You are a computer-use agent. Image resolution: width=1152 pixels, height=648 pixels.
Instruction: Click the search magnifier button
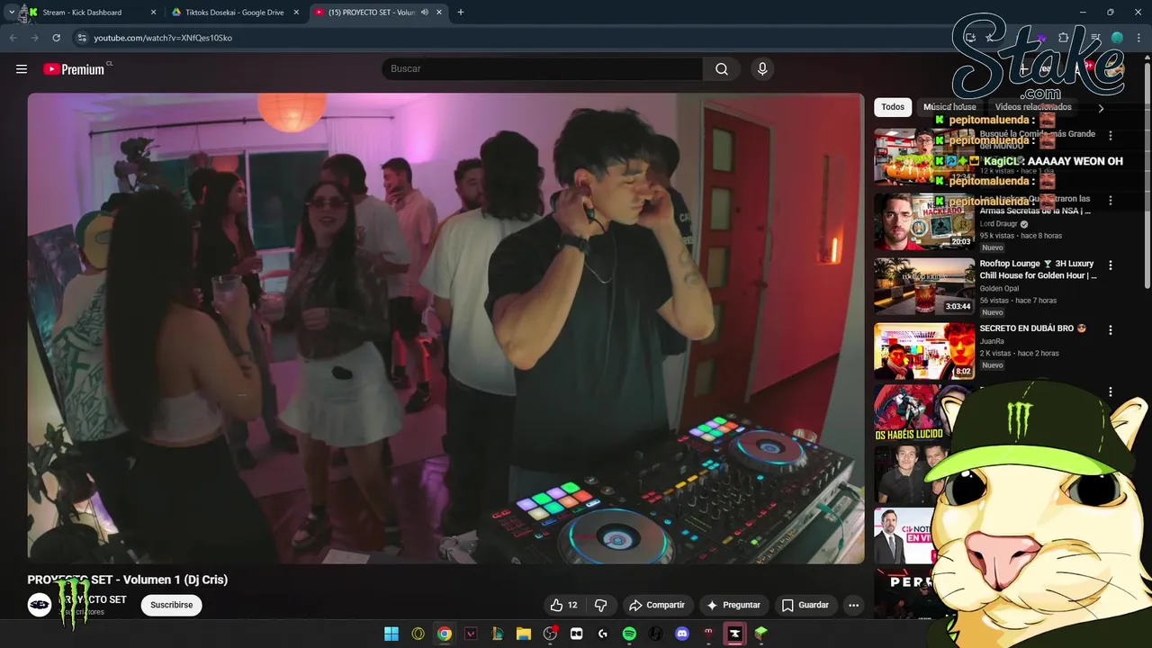[x=722, y=69]
